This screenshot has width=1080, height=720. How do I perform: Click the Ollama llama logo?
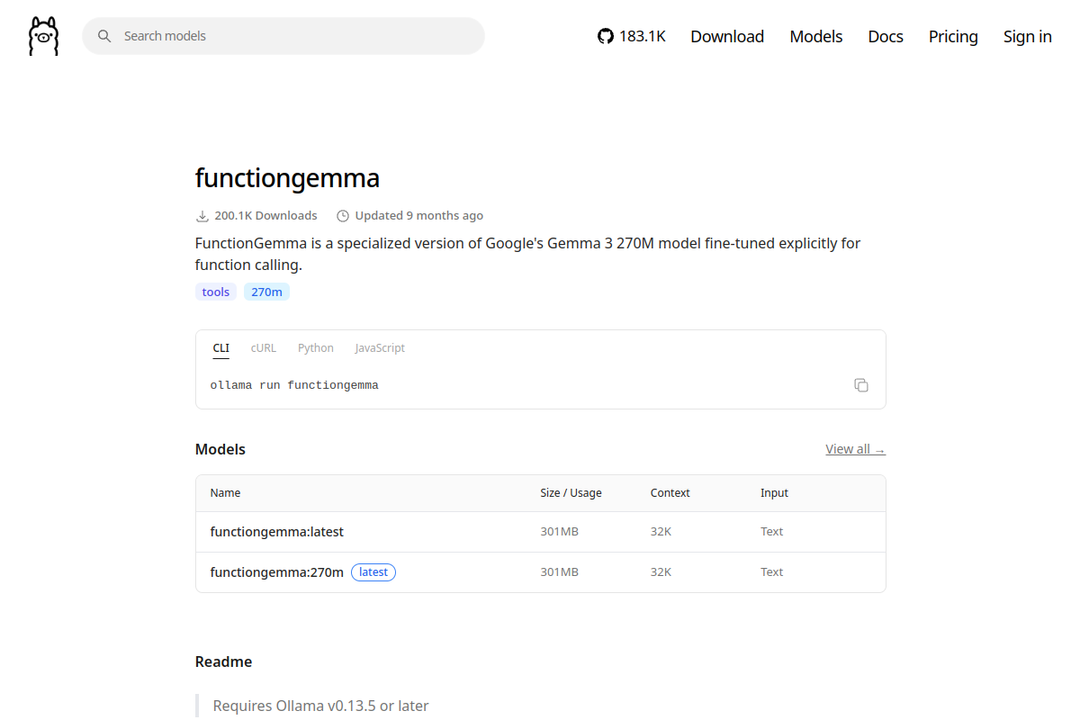[x=43, y=36]
